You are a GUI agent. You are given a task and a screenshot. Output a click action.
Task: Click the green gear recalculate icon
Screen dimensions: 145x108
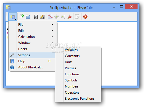coord(57,17)
